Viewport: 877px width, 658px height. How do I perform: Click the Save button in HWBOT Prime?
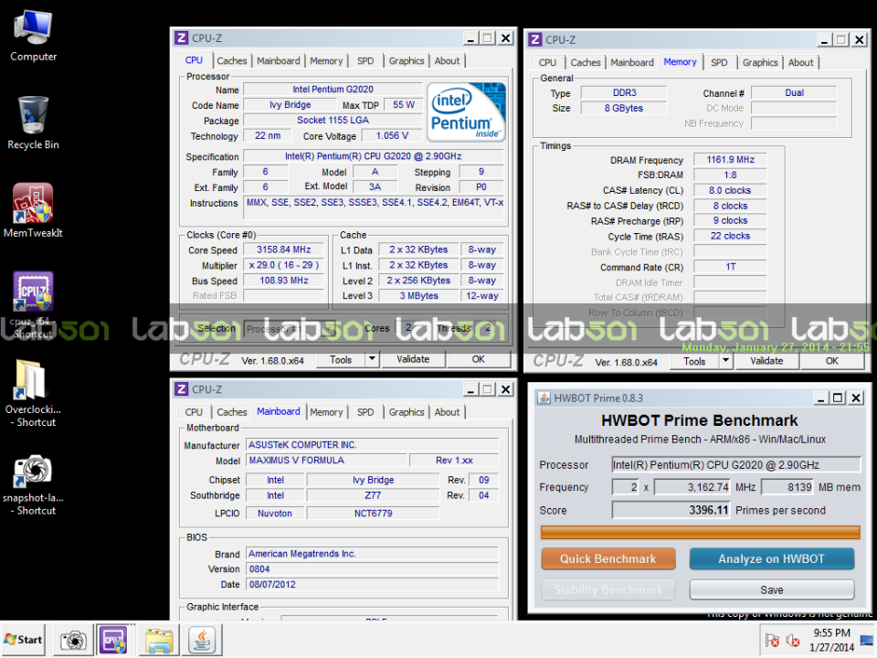point(771,589)
